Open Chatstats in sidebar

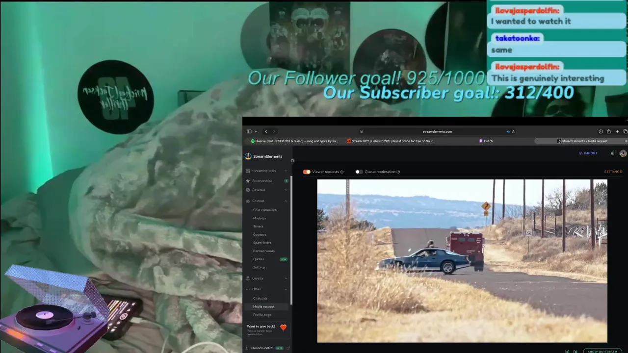tap(260, 298)
